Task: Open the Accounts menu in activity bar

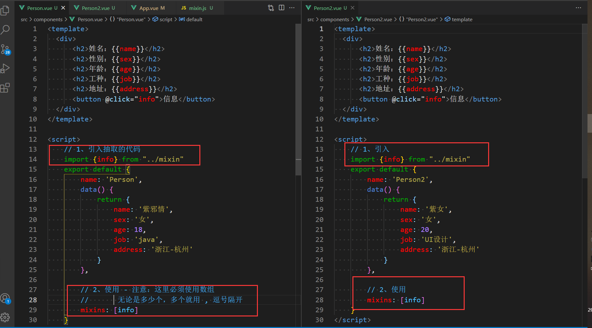Action: tap(5, 298)
